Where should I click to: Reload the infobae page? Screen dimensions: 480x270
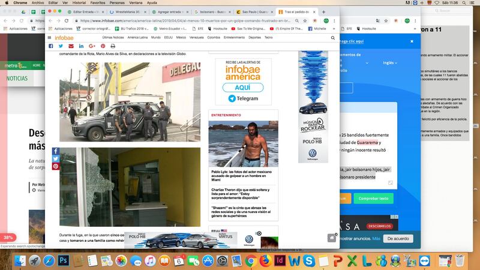(x=67, y=21)
